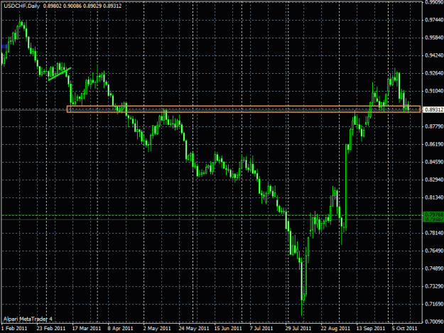Viewport: 444px width, 333px height.
Task: Click the 17 Mar 2011 date label
Action: click(x=87, y=328)
